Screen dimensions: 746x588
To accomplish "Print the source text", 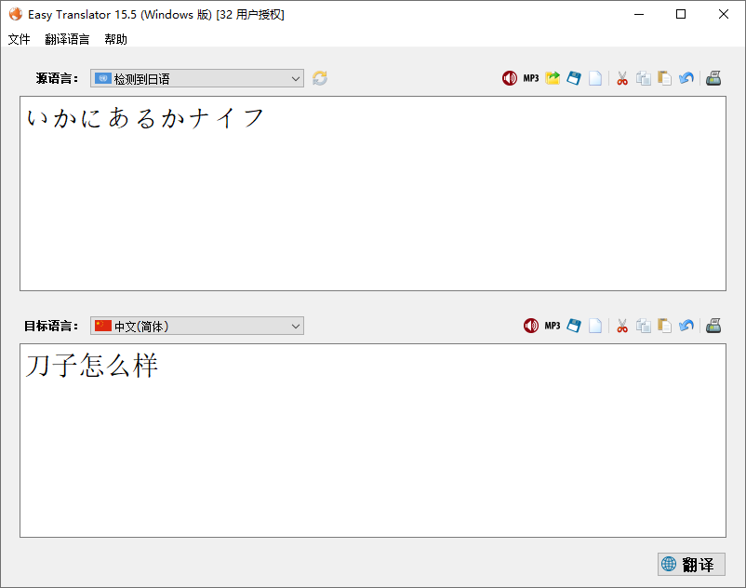I will pyautogui.click(x=713, y=78).
